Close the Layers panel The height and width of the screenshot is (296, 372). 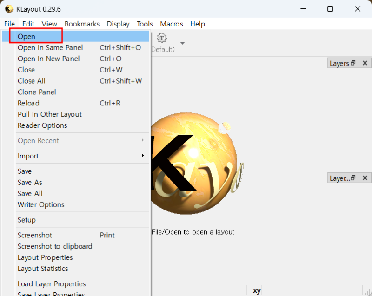pos(365,63)
